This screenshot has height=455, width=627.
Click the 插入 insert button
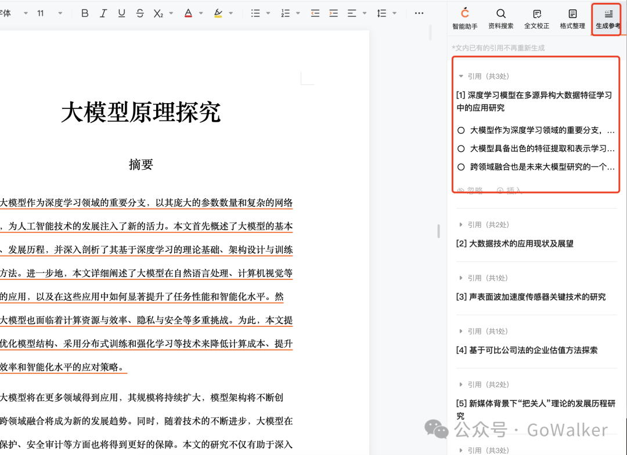pos(509,190)
